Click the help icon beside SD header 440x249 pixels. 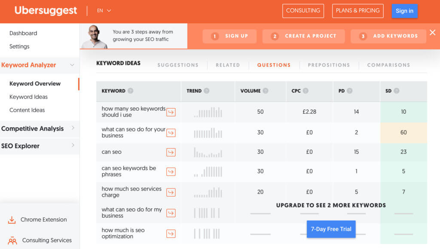397,91
